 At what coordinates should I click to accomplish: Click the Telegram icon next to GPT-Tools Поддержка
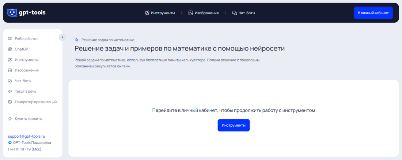click(x=10, y=143)
